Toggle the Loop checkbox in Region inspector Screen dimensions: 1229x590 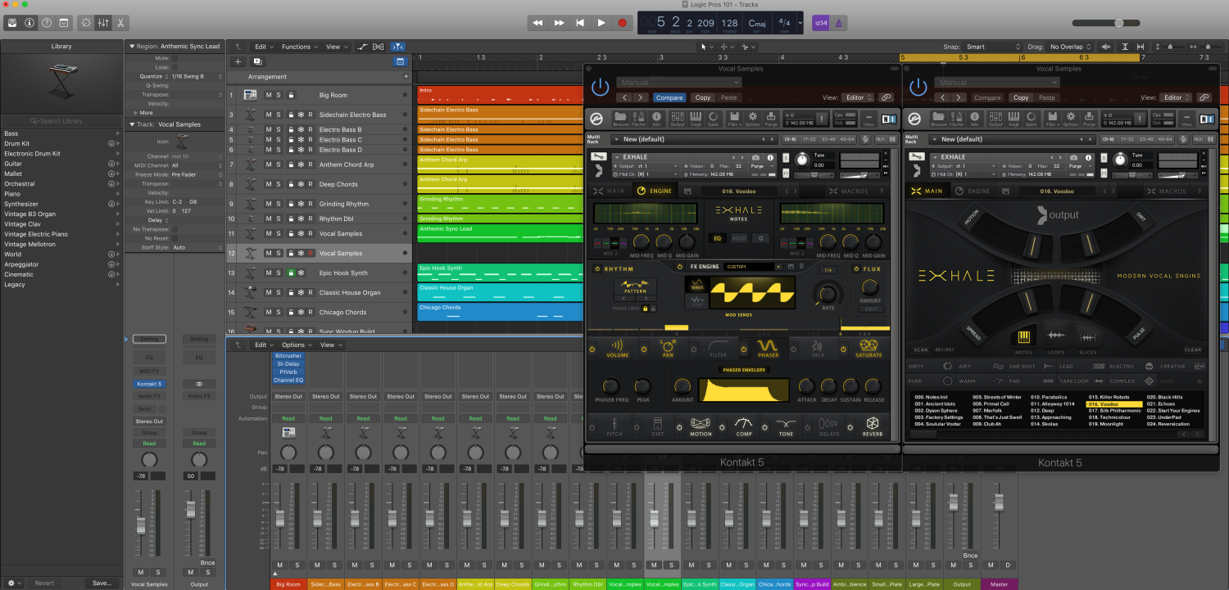pos(174,67)
